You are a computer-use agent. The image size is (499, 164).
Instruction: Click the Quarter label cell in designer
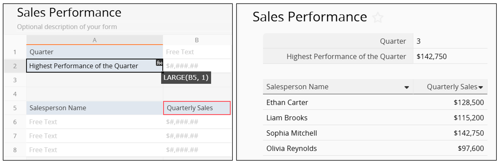(x=94, y=52)
